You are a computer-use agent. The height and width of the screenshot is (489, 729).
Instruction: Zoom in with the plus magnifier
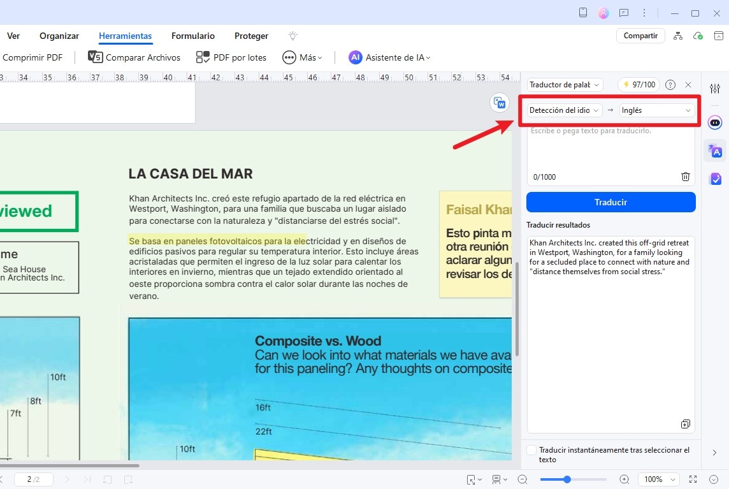624,479
